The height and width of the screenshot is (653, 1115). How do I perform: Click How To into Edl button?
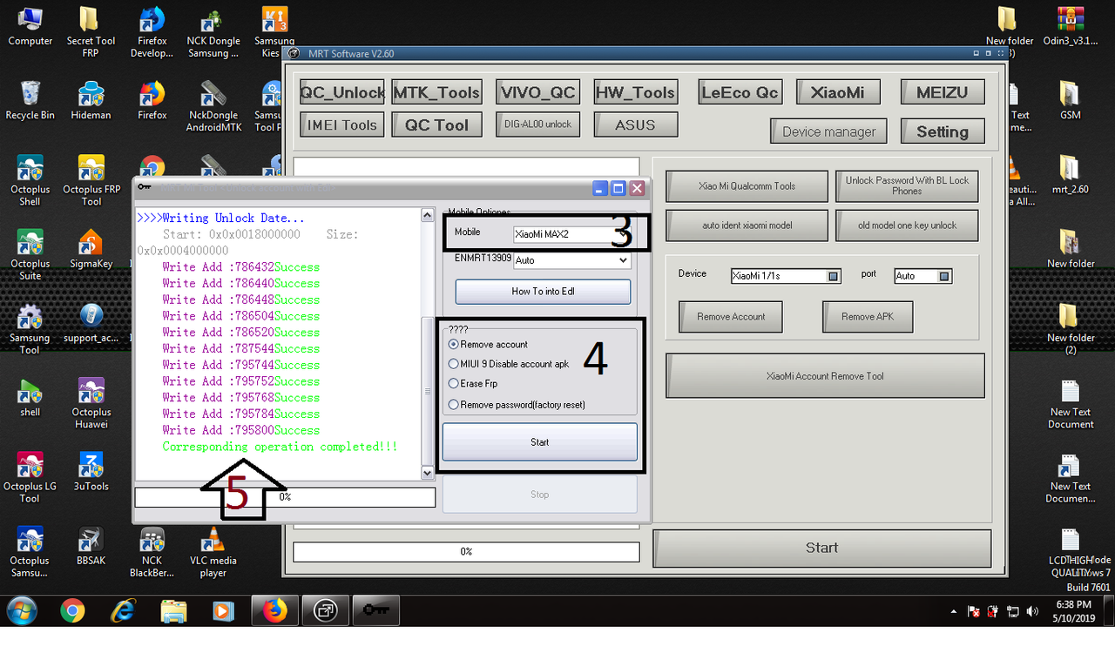pyautogui.click(x=543, y=292)
